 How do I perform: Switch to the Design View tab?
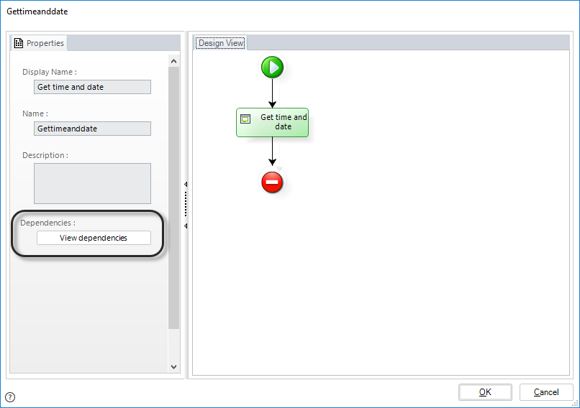tap(221, 43)
